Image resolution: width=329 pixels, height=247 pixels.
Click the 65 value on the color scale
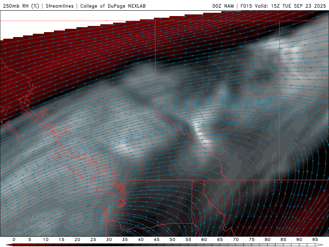220,240
